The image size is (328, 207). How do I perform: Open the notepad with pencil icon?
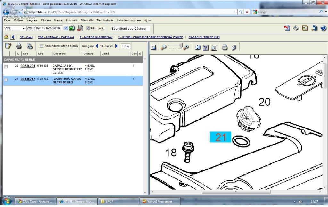click(x=8, y=46)
